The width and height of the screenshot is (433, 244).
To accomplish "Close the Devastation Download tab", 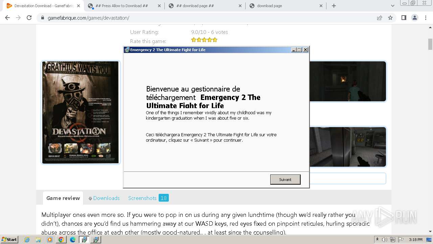I will click(x=78, y=6).
